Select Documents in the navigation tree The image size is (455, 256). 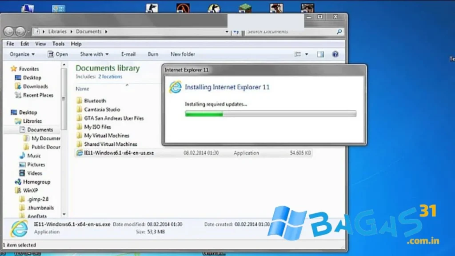pyautogui.click(x=40, y=130)
